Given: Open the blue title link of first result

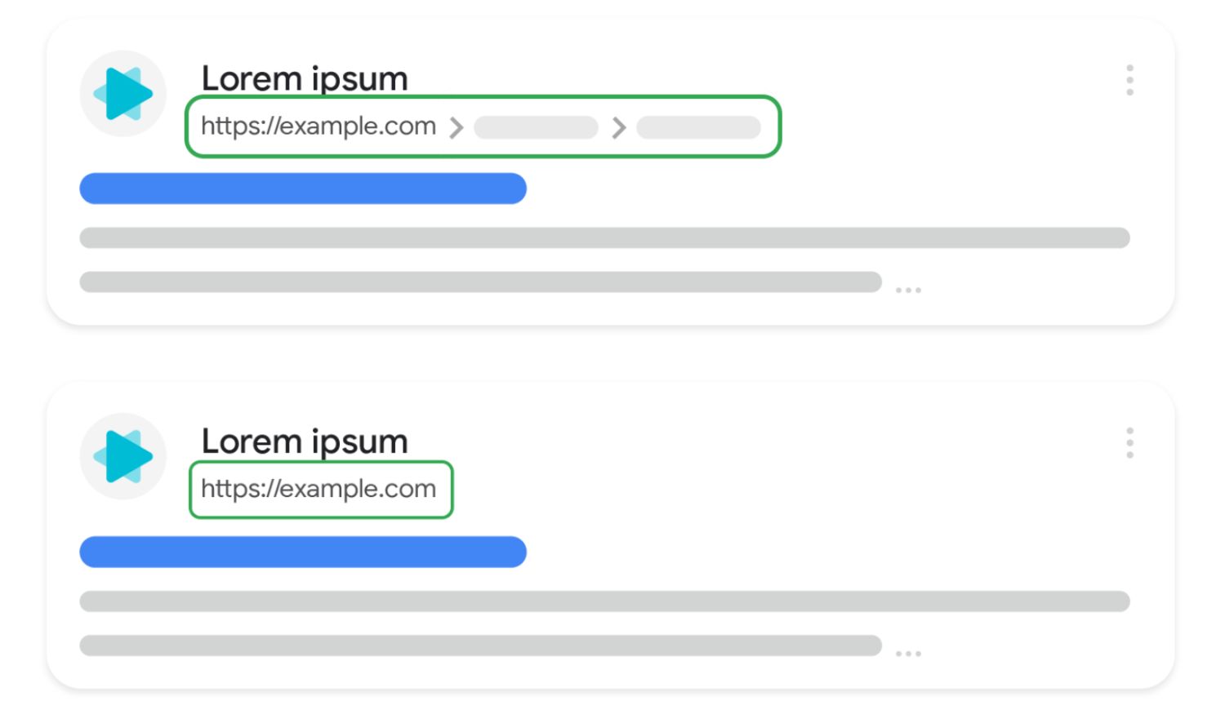Looking at the screenshot, I should pyautogui.click(x=303, y=189).
